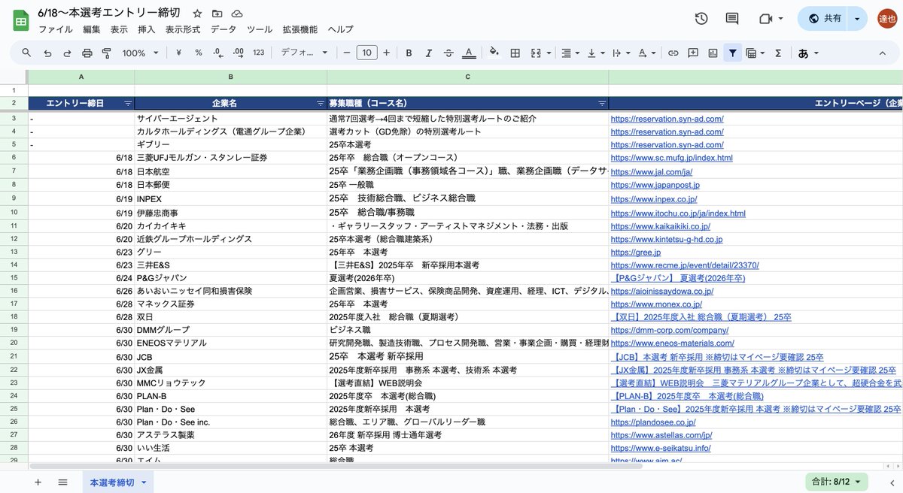Screen dimensions: 903x493
Task: Open the 表示形式 menu
Action: pos(183,29)
